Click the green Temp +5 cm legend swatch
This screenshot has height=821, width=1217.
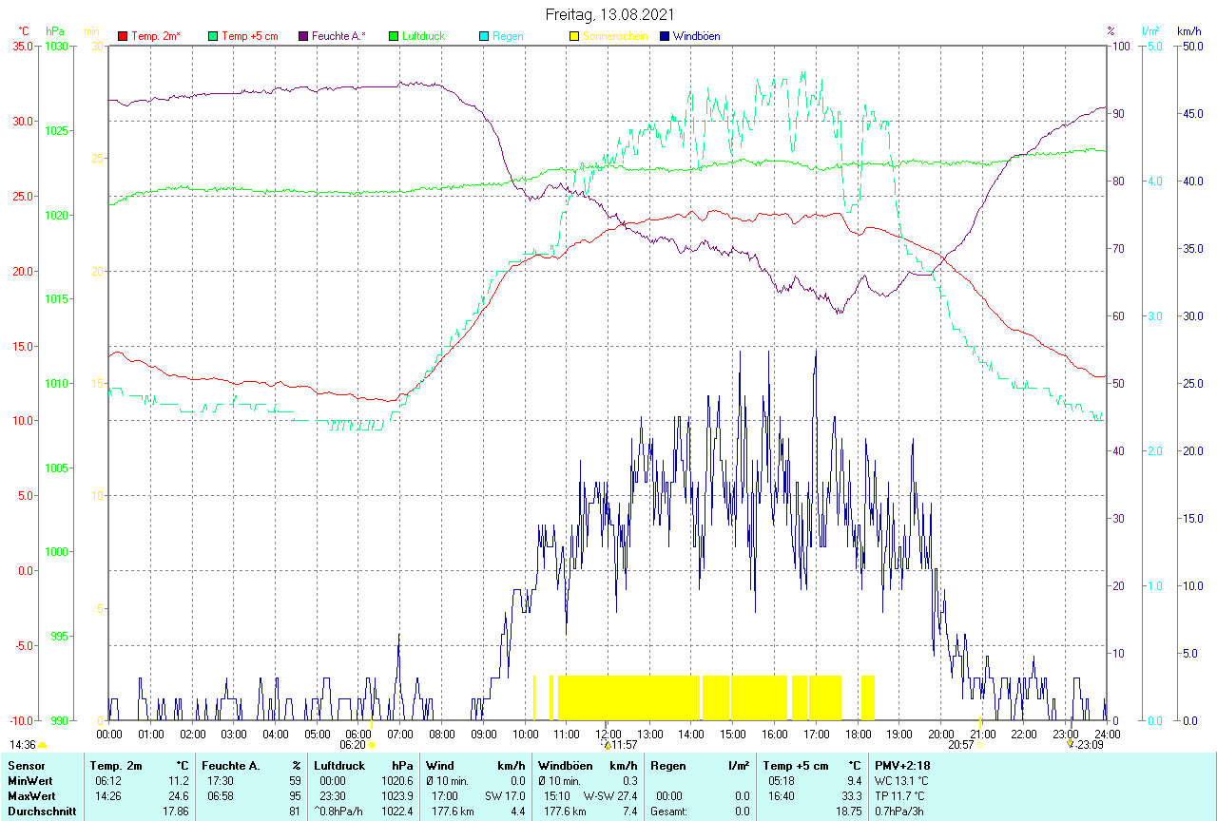click(x=213, y=36)
